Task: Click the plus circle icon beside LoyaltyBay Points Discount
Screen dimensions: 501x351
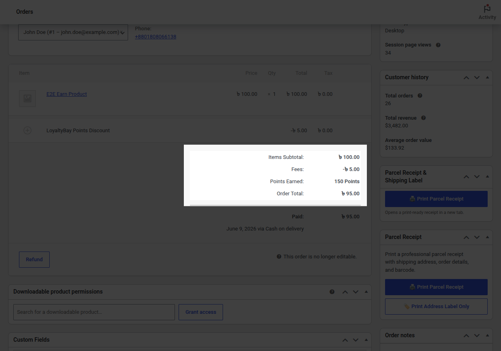Action: (x=27, y=130)
